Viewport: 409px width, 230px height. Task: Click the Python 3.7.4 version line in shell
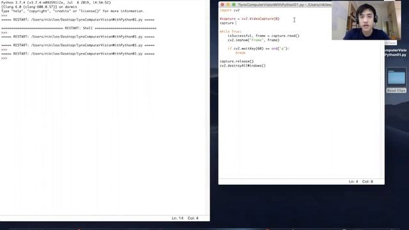(x=56, y=3)
